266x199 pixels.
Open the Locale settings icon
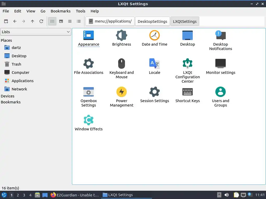click(x=154, y=64)
